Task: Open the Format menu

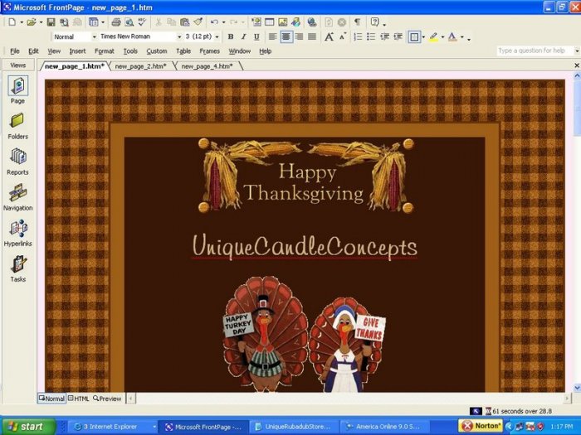Action: (x=104, y=51)
